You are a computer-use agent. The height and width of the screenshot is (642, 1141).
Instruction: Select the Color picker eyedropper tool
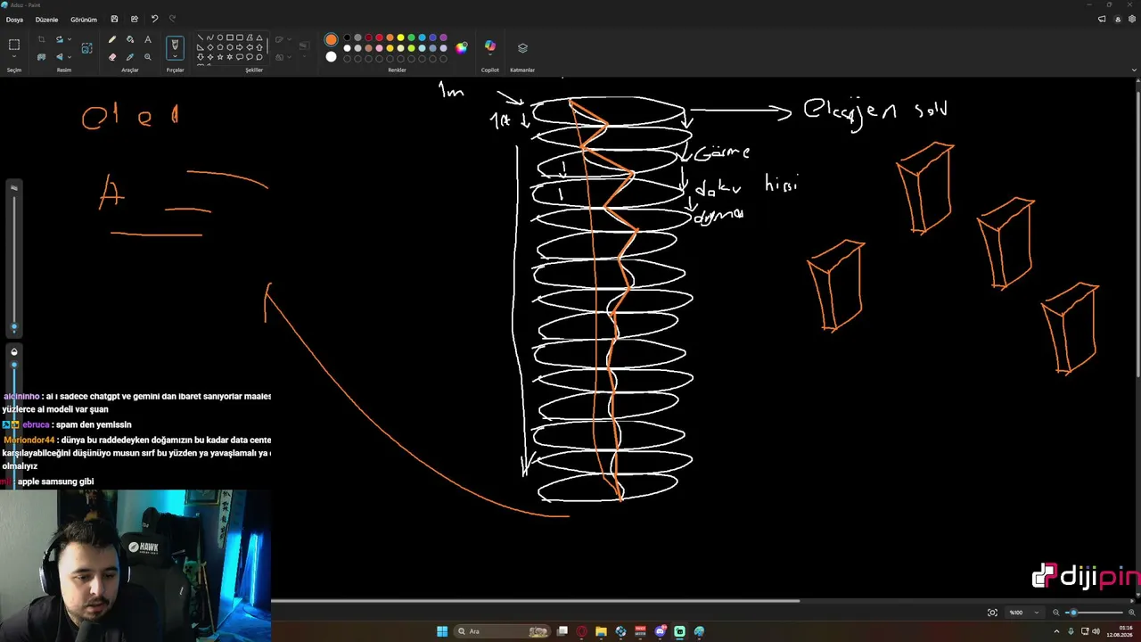pos(130,56)
